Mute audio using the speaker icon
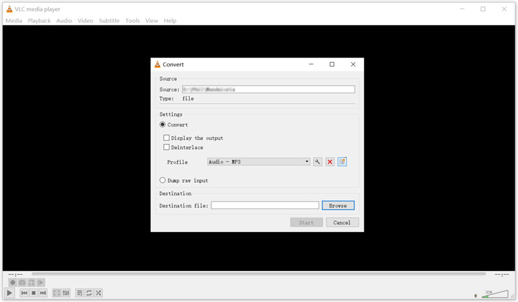Screen dimensions: 518x302 coord(476,296)
